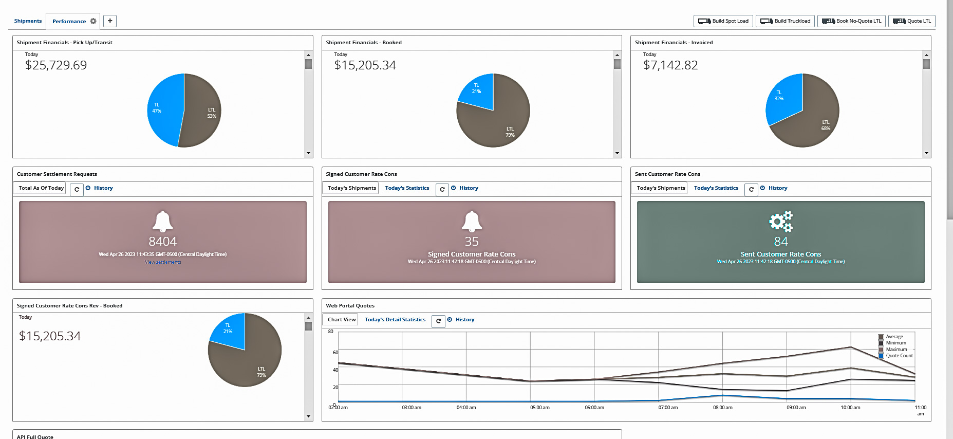Click the Build Spot Load button
Viewport: 953px width, 439px height.
click(x=723, y=21)
